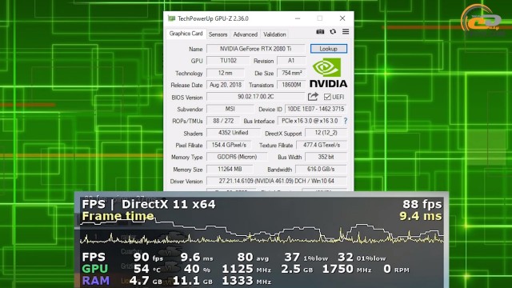This screenshot has width=512, height=288.
Task: Click the DirectX Support field 12 (12_2)
Action: (326, 133)
